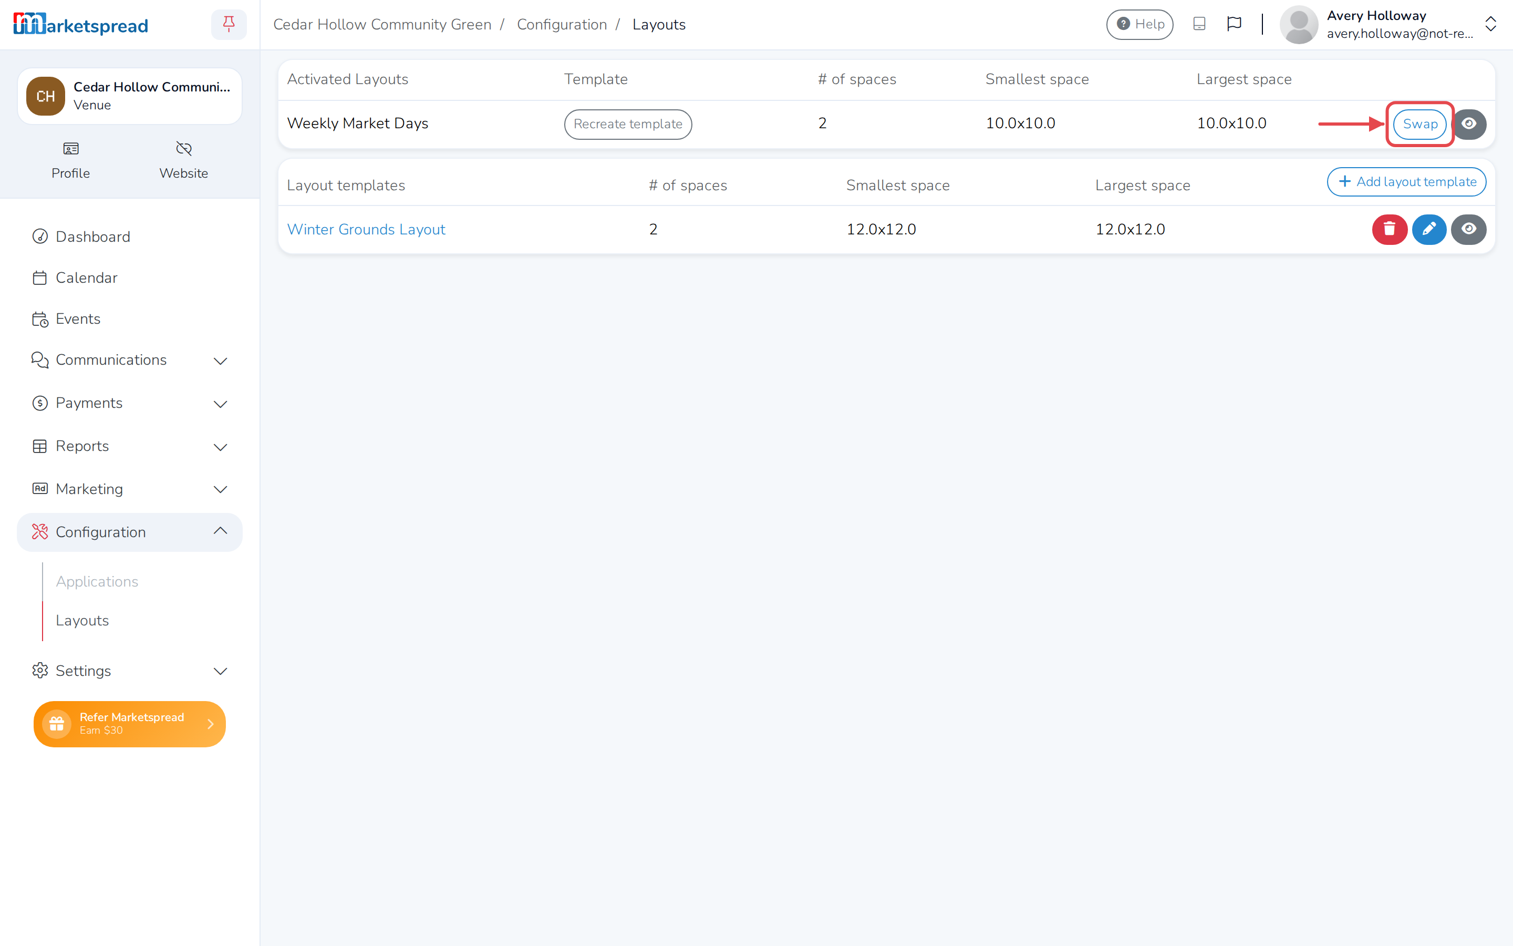This screenshot has height=946, width=1513.
Task: Open the Help button
Action: (x=1140, y=24)
